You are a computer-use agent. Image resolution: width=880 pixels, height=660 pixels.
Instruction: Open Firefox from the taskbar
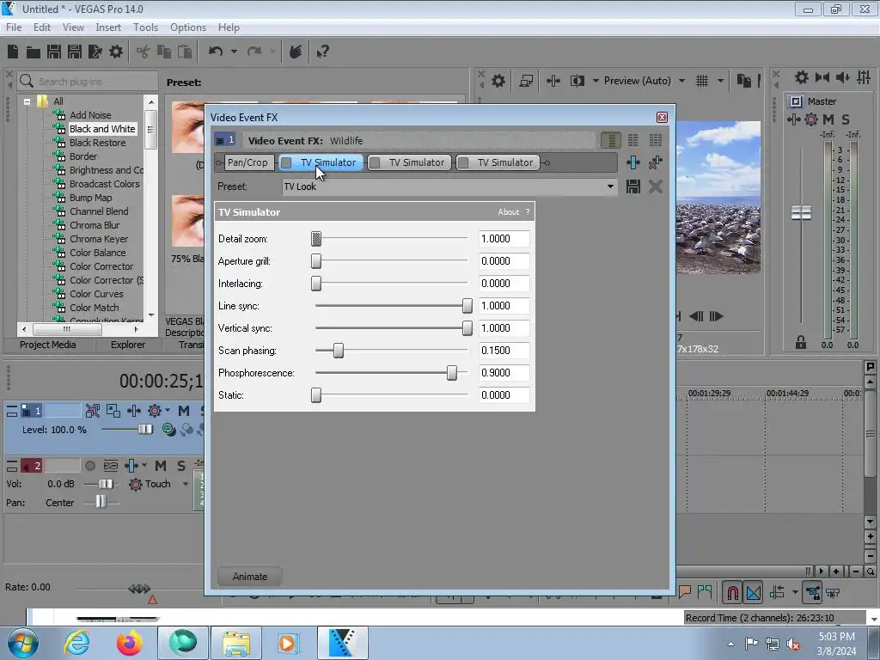(129, 643)
